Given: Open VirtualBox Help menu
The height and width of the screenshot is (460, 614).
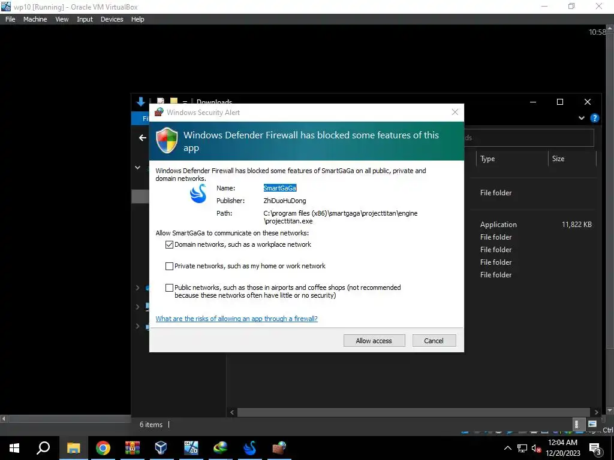Looking at the screenshot, I should [x=137, y=19].
